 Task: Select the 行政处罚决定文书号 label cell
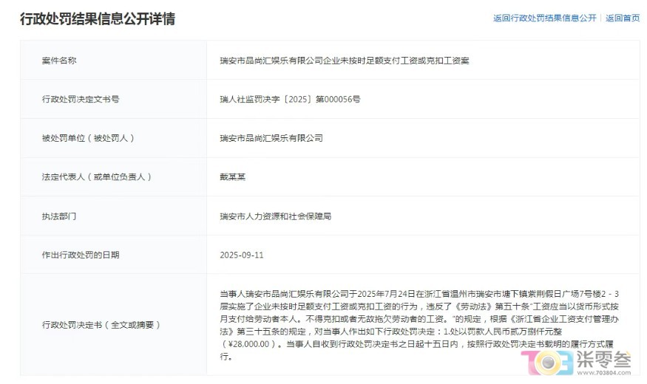[x=81, y=99]
